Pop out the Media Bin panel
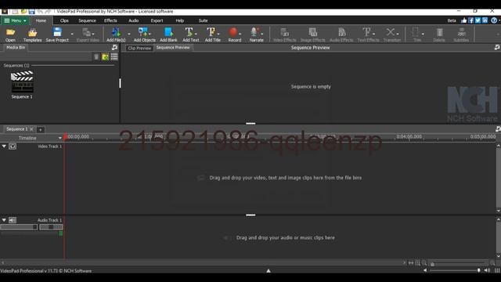Viewport: 501px width, 282px height. pyautogui.click(x=114, y=48)
